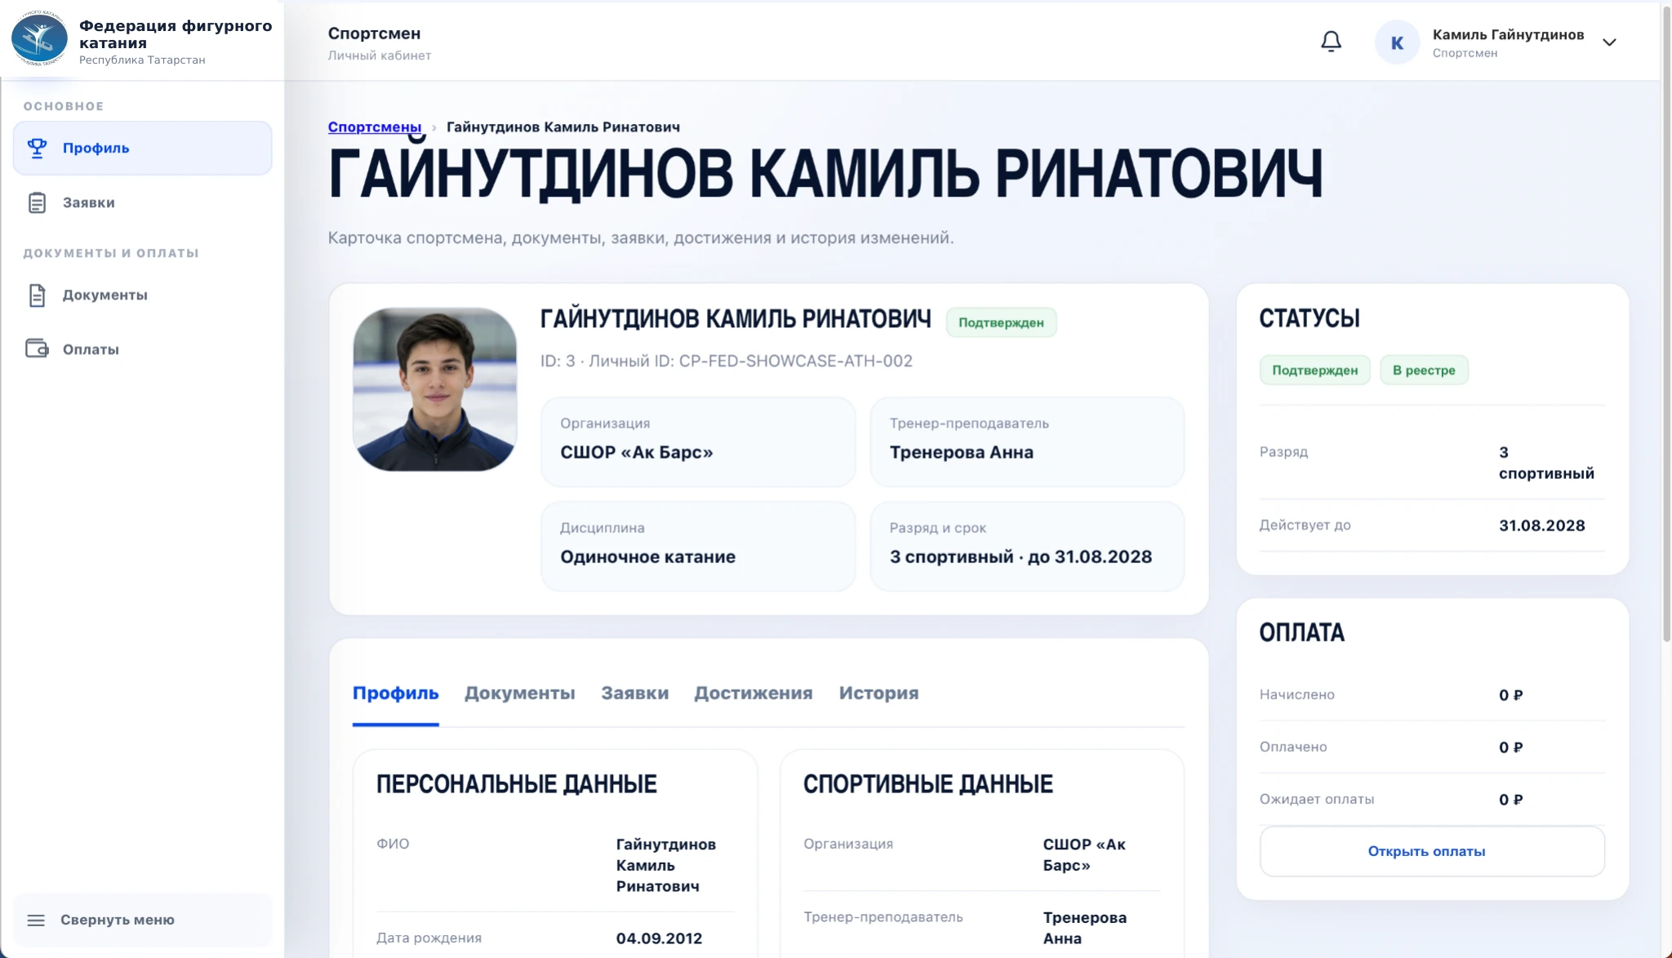Click the Тренер-преподаватель card Тренерова Анна
Image resolution: width=1672 pixels, height=958 pixels.
1027,441
